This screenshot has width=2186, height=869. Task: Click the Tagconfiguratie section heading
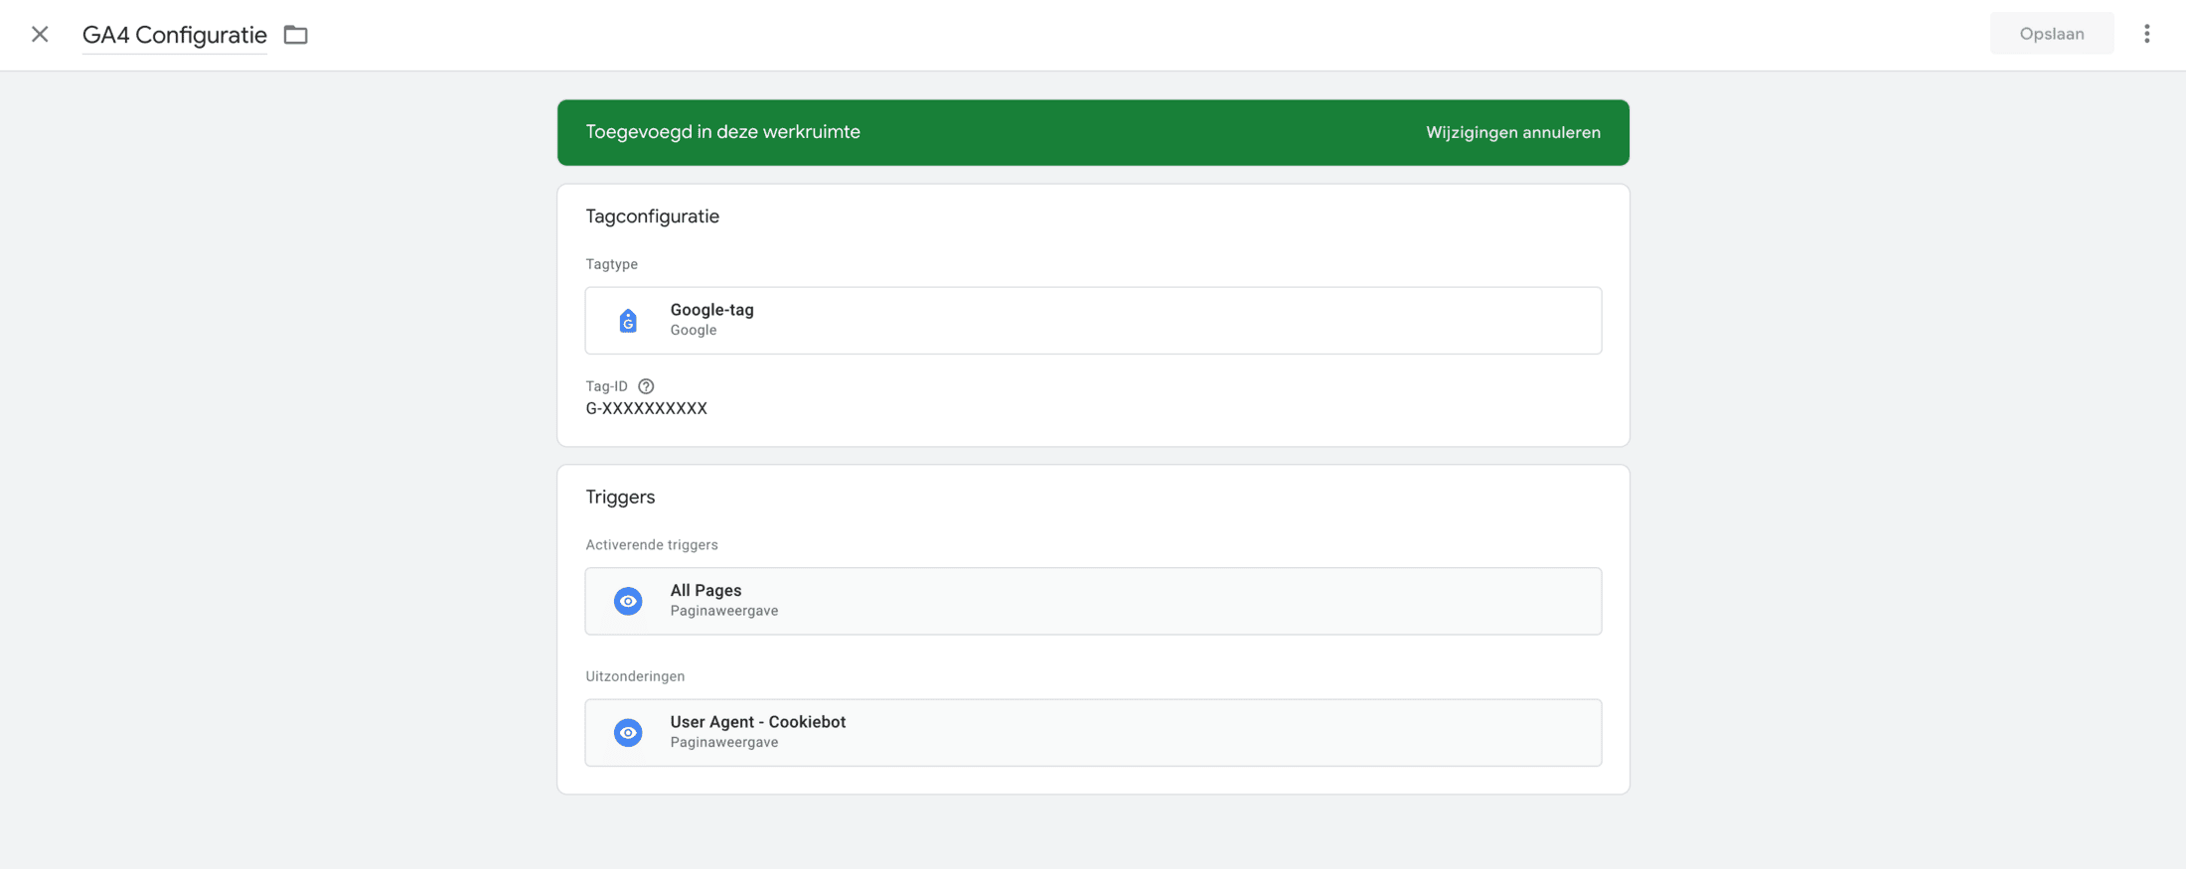click(x=652, y=217)
